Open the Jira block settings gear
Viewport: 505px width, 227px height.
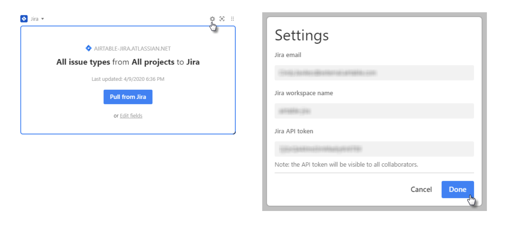[x=212, y=19]
